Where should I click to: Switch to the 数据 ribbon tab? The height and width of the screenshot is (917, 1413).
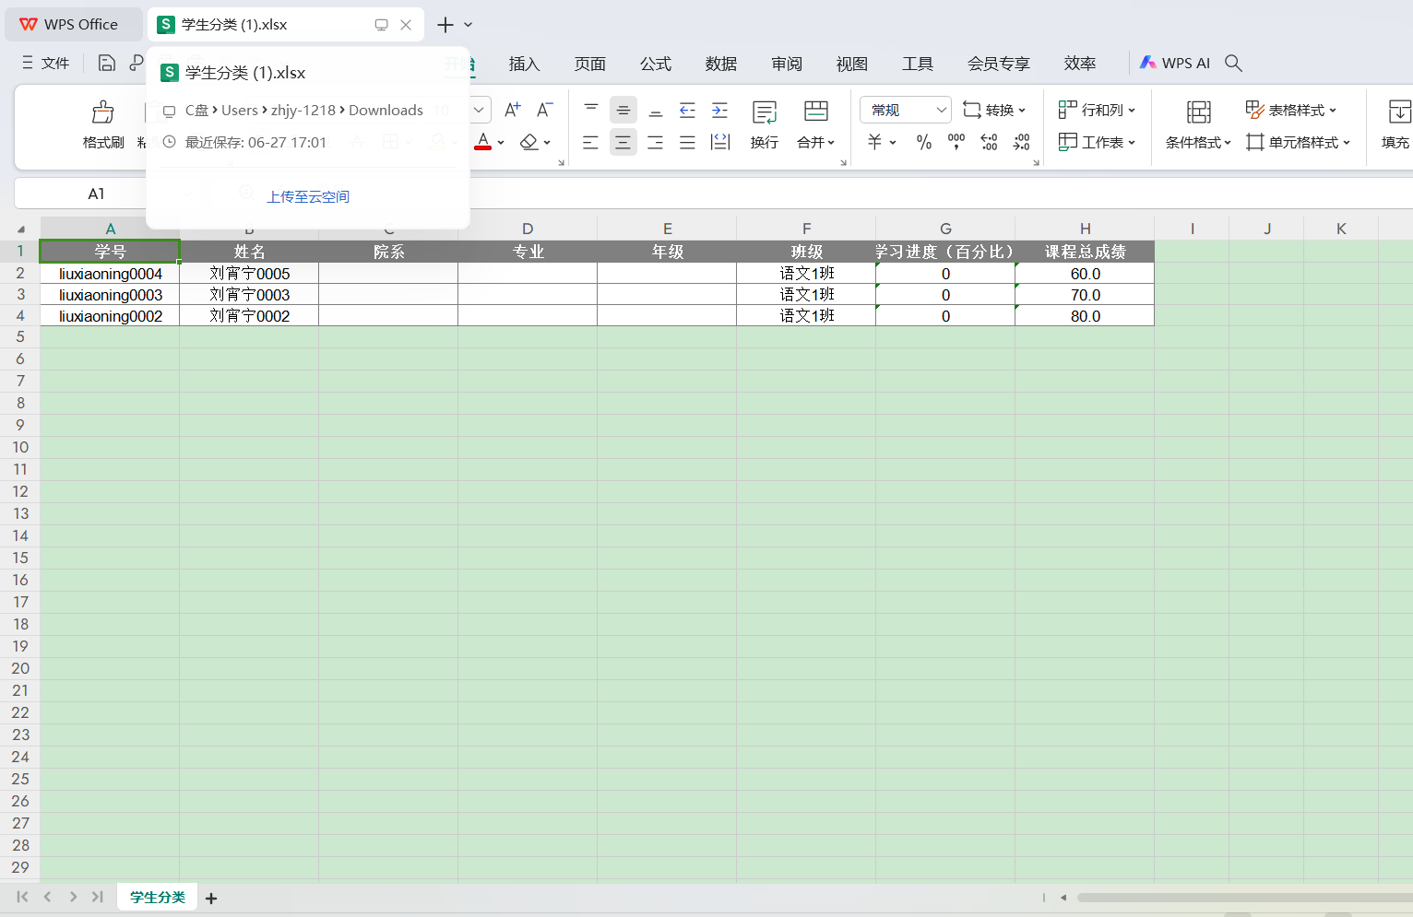(720, 64)
